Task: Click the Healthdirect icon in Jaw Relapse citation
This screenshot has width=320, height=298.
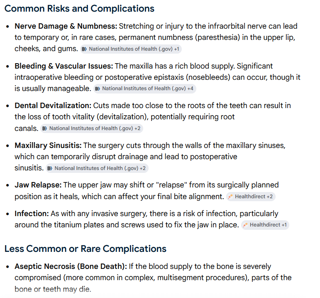Action: coord(230,197)
